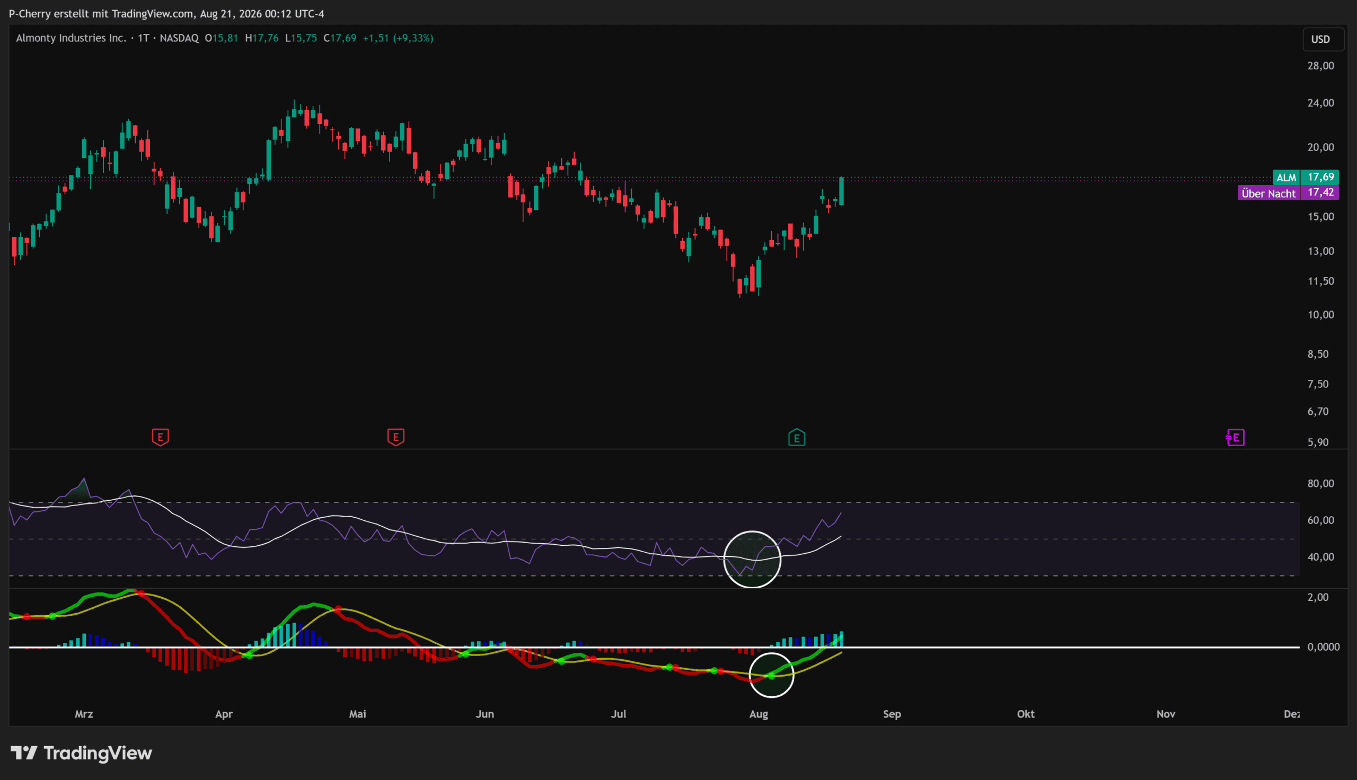Select the open value O15,81
Image resolution: width=1357 pixels, height=780 pixels.
[221, 38]
